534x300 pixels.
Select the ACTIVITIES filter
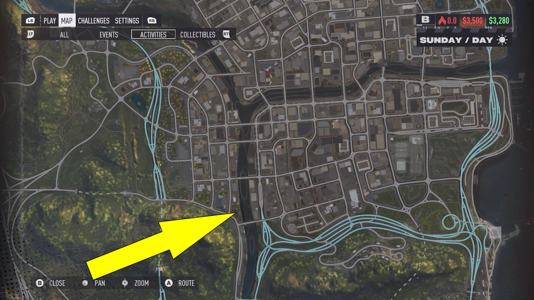click(153, 34)
